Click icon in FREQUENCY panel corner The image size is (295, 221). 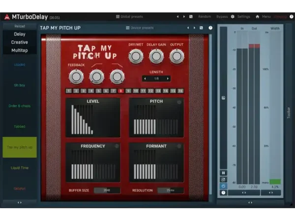[117, 146]
